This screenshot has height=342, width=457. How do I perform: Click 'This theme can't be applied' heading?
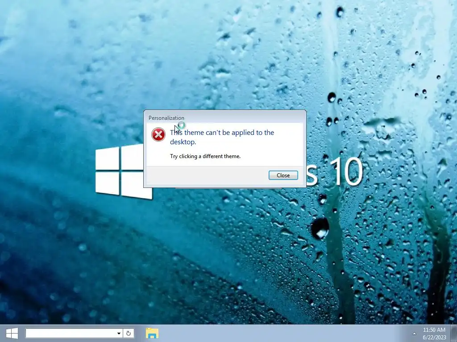tap(222, 137)
